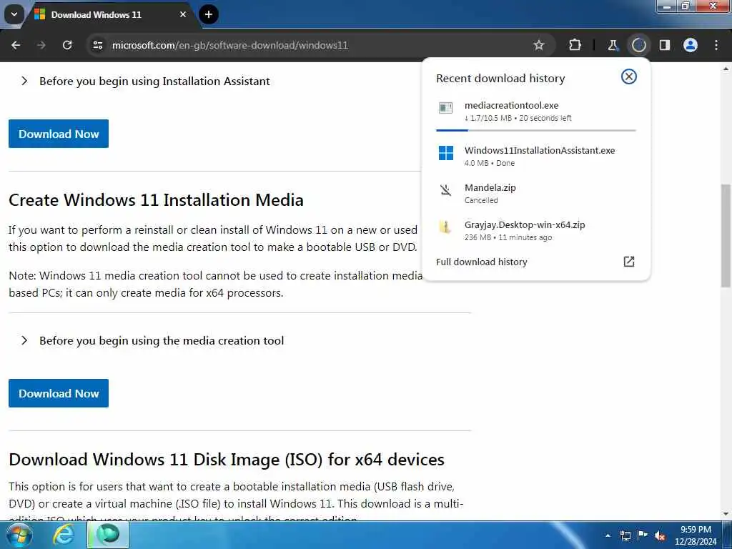Click the mediacreationtool download progress bar
The height and width of the screenshot is (549, 732).
pyautogui.click(x=536, y=130)
